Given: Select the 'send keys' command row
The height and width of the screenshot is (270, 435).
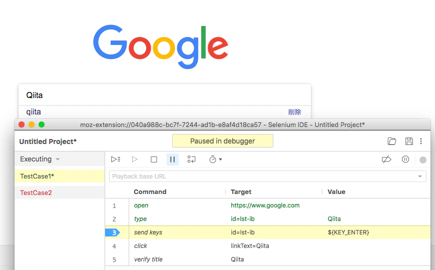Looking at the screenshot, I should coord(268,232).
